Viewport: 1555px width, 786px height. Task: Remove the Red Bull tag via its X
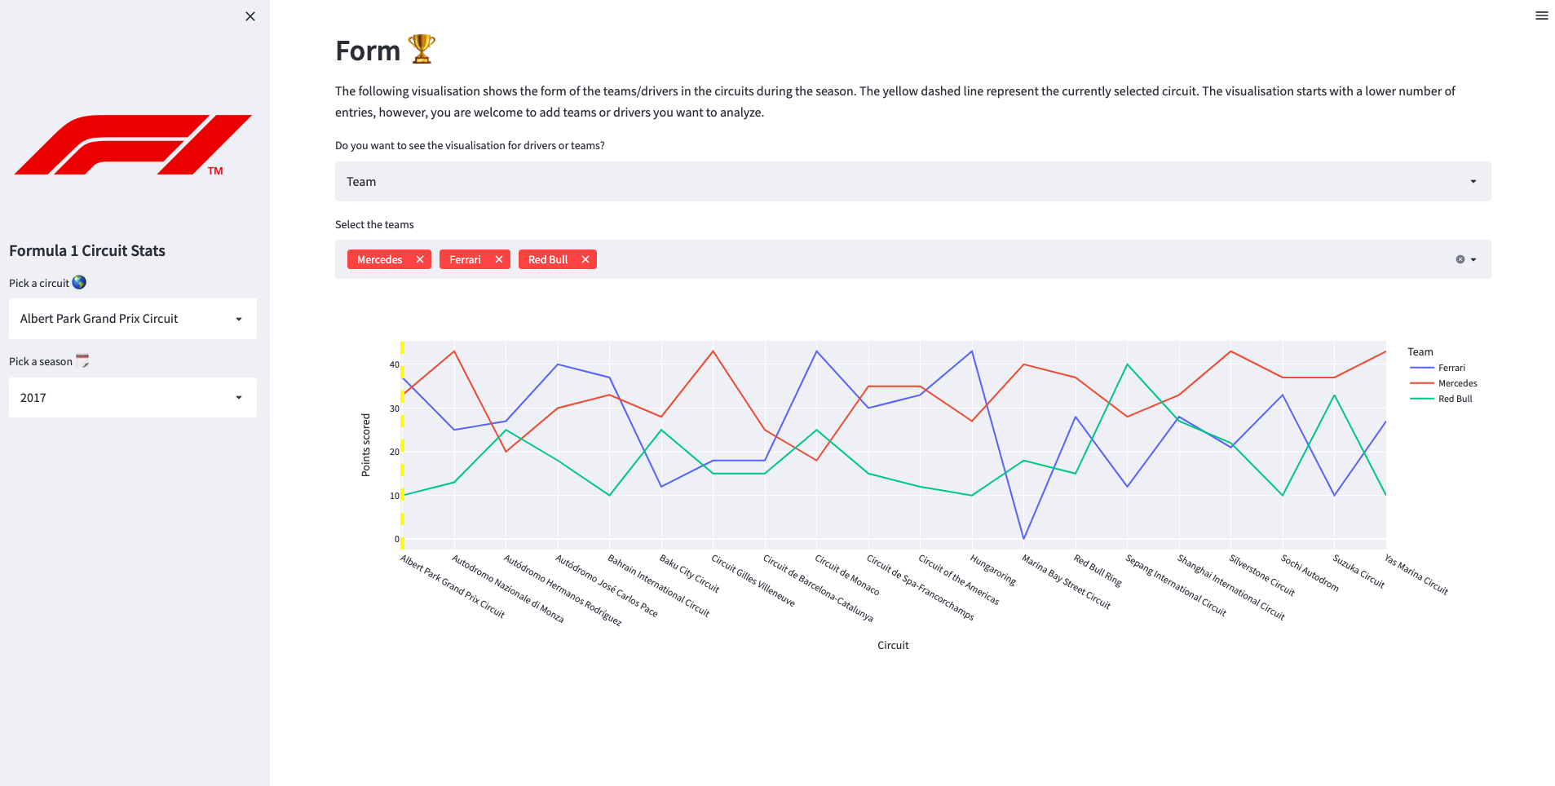[585, 259]
